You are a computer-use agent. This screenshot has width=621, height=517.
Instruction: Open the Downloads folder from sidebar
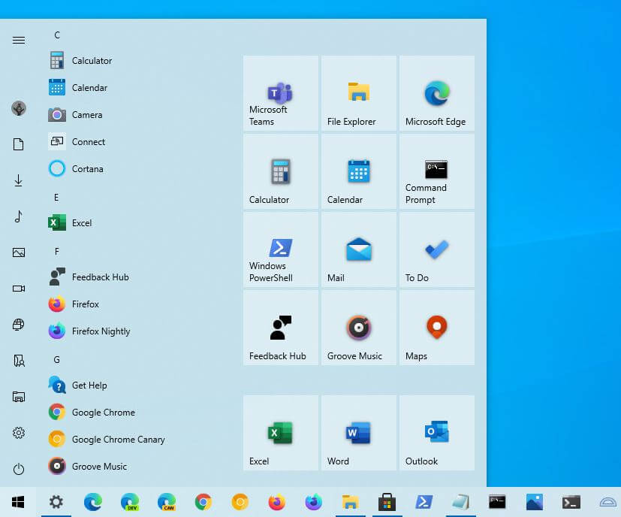(x=19, y=180)
